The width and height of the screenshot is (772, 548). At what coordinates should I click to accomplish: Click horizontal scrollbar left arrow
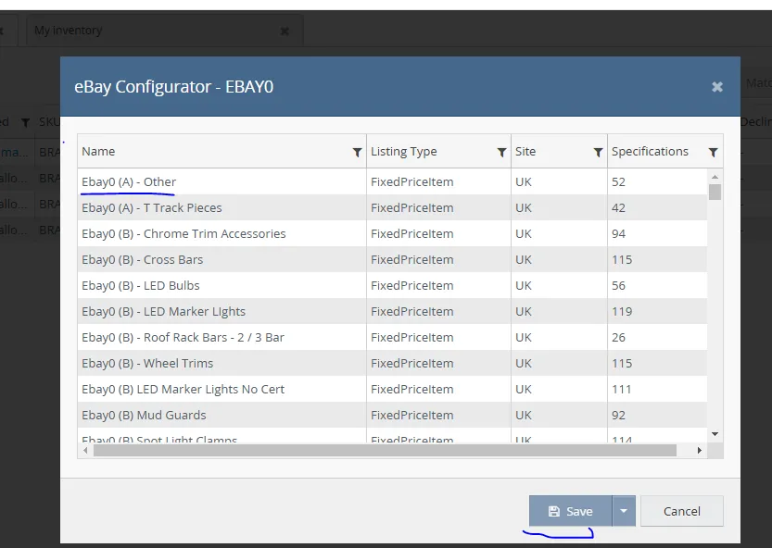tap(85, 450)
